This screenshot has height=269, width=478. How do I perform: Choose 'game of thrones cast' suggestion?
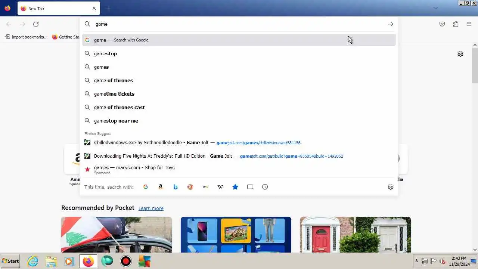(x=239, y=107)
